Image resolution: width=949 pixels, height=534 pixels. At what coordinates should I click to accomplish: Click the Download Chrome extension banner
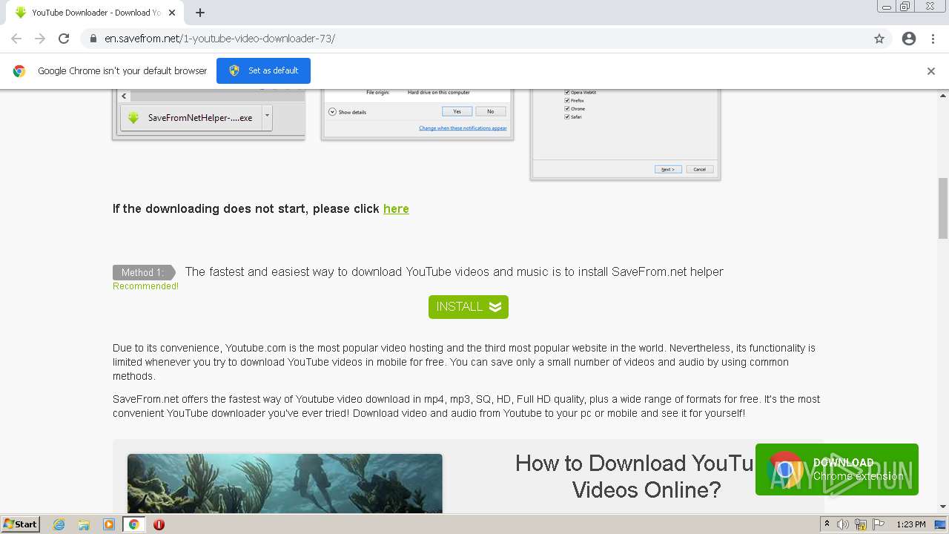(x=837, y=469)
